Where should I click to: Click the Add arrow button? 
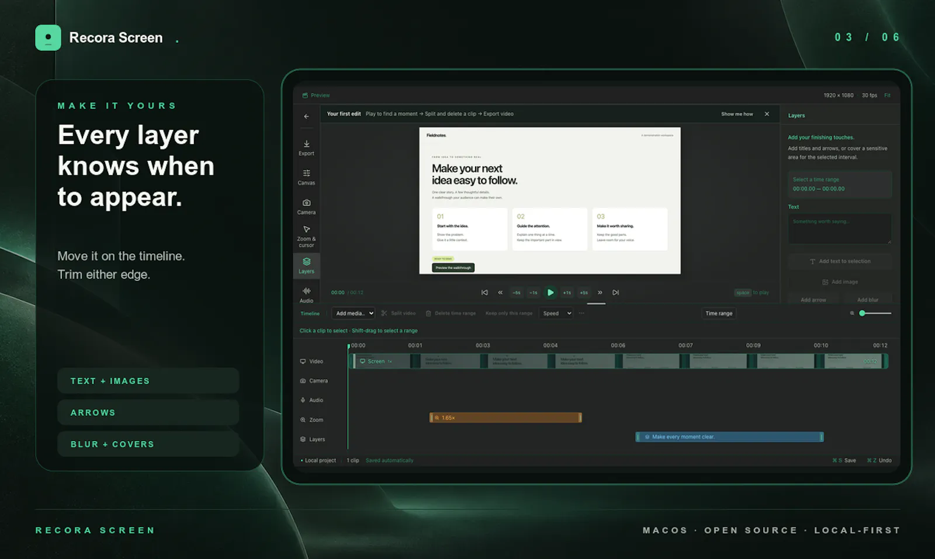tap(813, 300)
